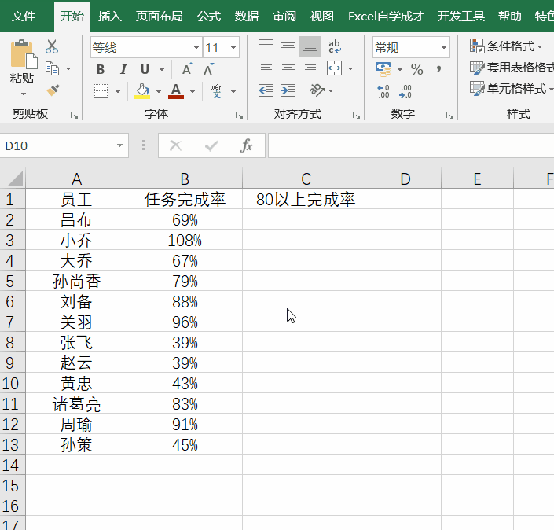Align text to middle of cell
This screenshot has height=530, width=554.
click(x=288, y=46)
